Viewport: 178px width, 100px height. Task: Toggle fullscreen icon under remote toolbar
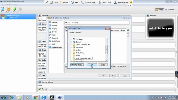point(128,6)
